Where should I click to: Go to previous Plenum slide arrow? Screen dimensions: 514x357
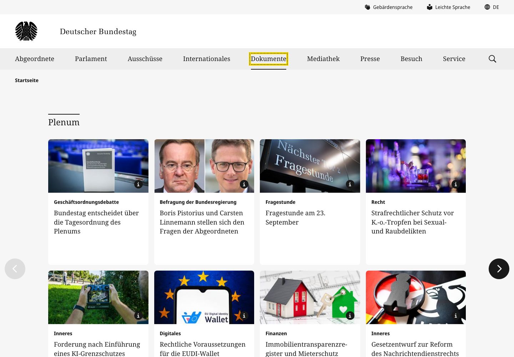[15, 269]
